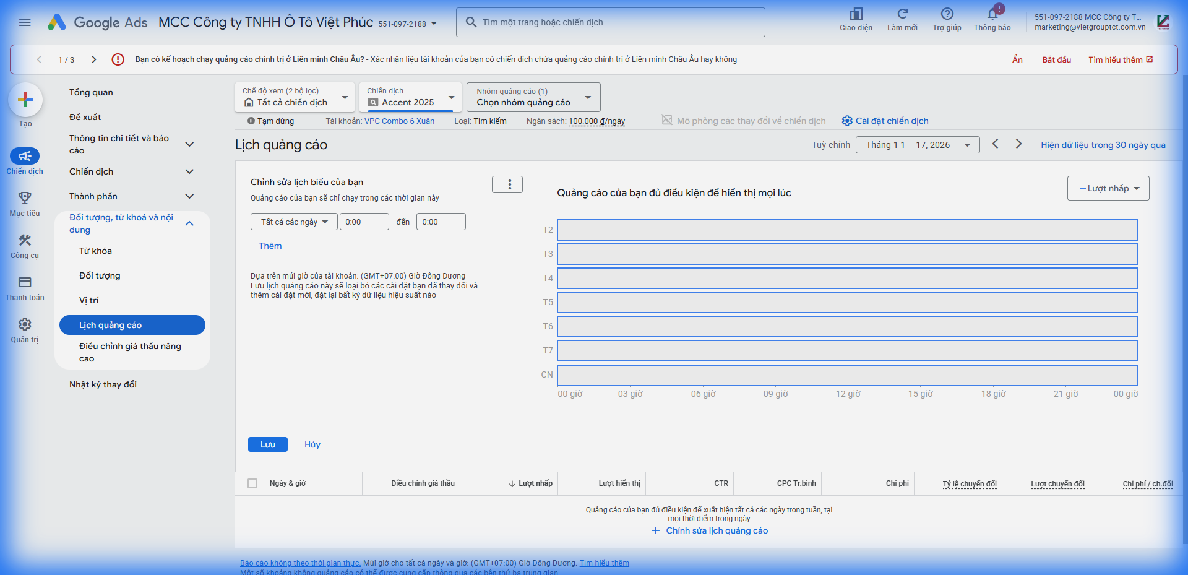Click the Hủy cancel link
This screenshot has width=1188, height=575.
click(312, 444)
